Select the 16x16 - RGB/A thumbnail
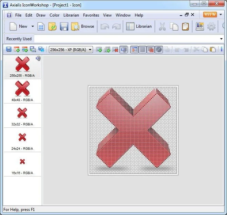The image size is (227, 215). [22, 164]
